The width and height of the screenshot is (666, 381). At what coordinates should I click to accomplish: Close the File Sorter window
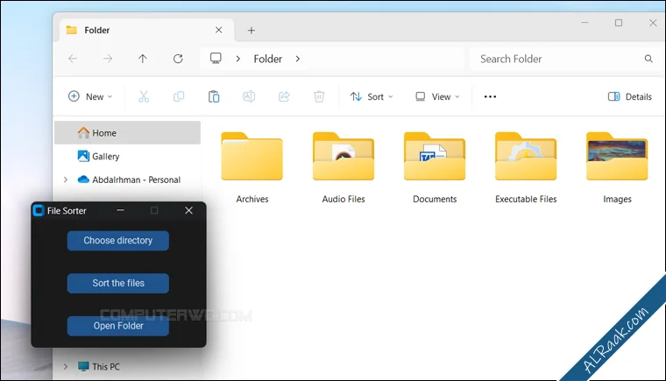(189, 210)
